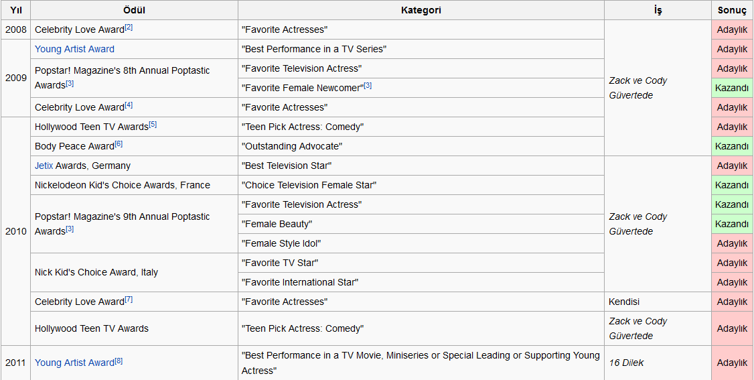The image size is (754, 380).
Task: Click reference [2] after 2008 Celebrity Love Award
Action: pos(129,27)
